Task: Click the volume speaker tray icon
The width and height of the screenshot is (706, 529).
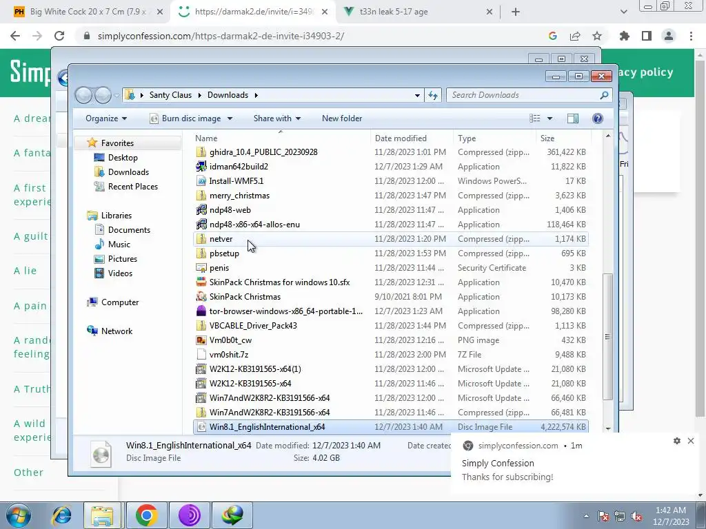Action: tap(636, 516)
